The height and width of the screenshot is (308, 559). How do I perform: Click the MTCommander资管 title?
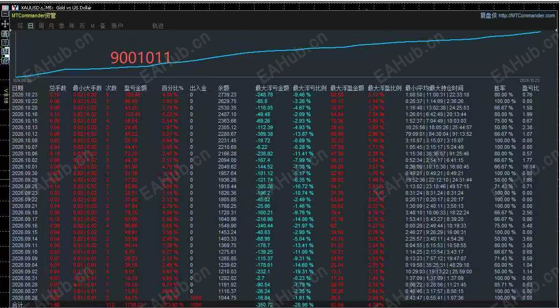(34, 16)
